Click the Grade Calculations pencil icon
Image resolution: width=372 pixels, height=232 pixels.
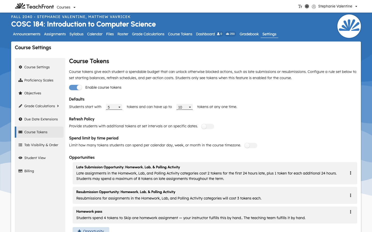point(20,106)
